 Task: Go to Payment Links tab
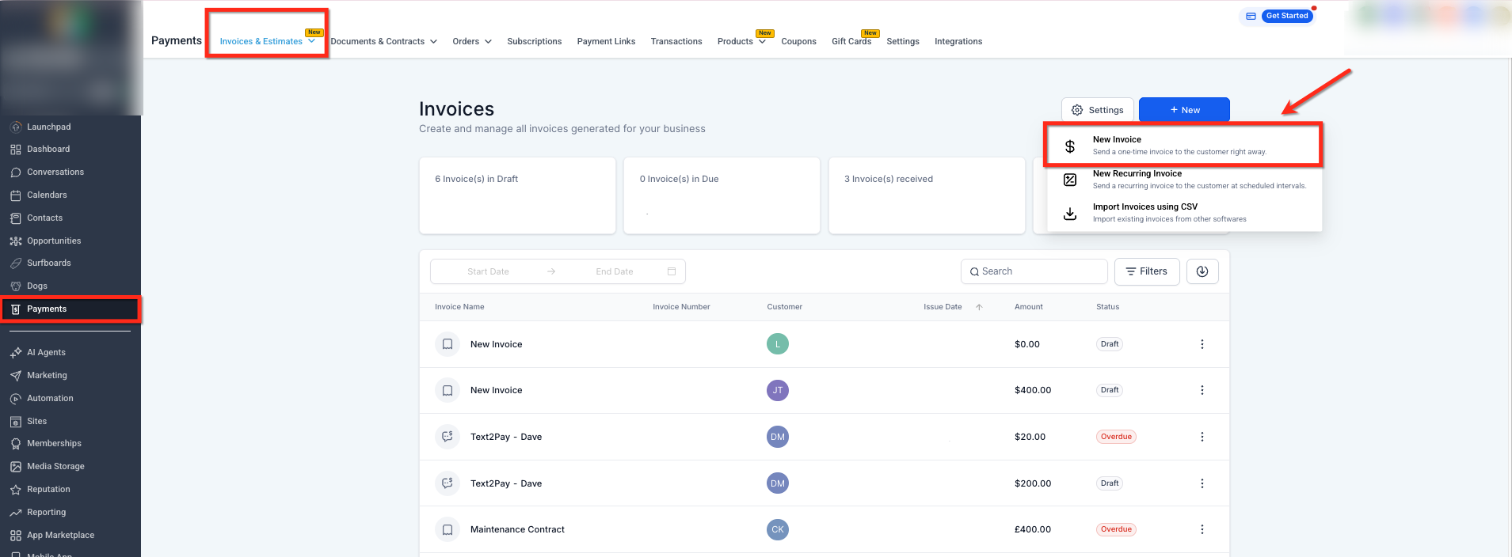point(606,41)
